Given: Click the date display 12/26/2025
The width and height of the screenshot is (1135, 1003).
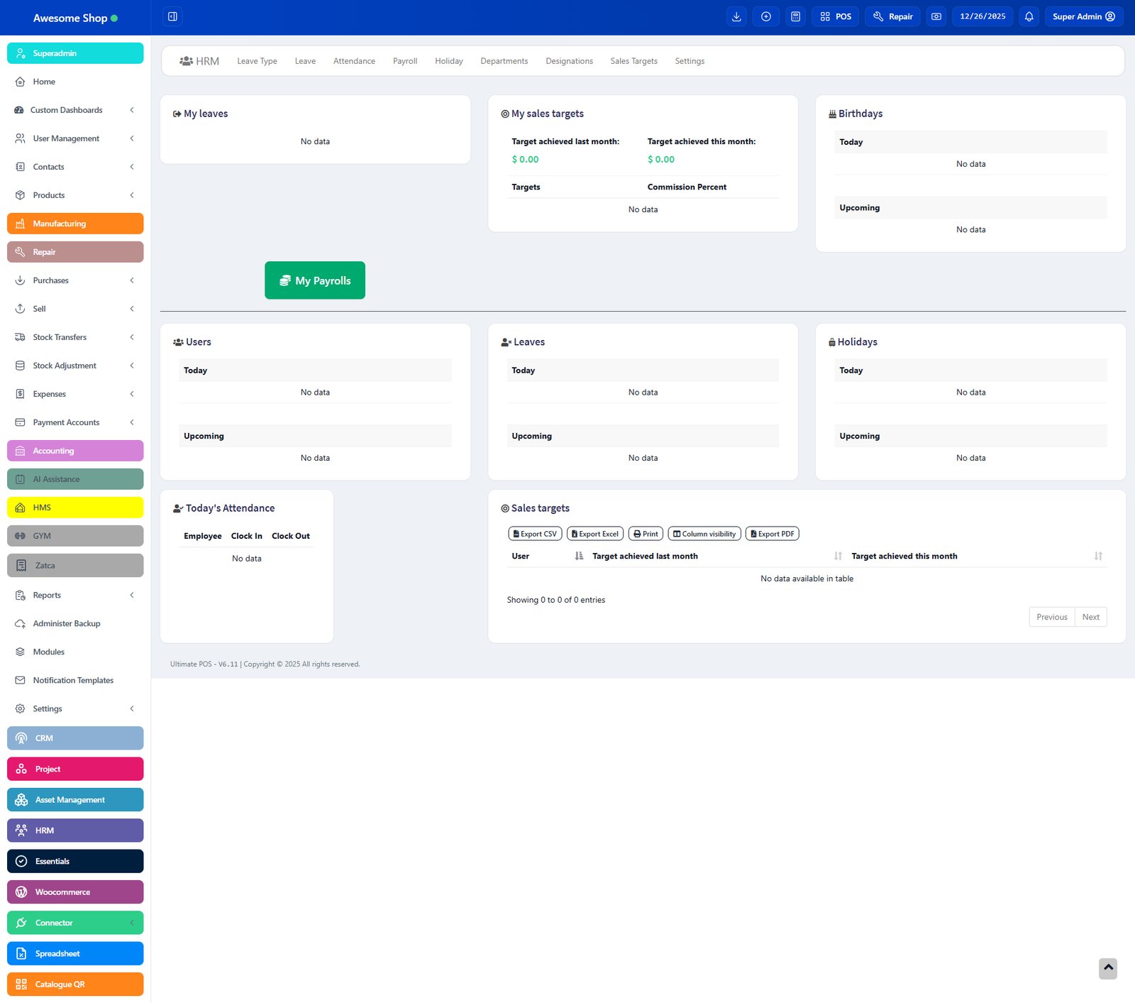Looking at the screenshot, I should coord(982,16).
